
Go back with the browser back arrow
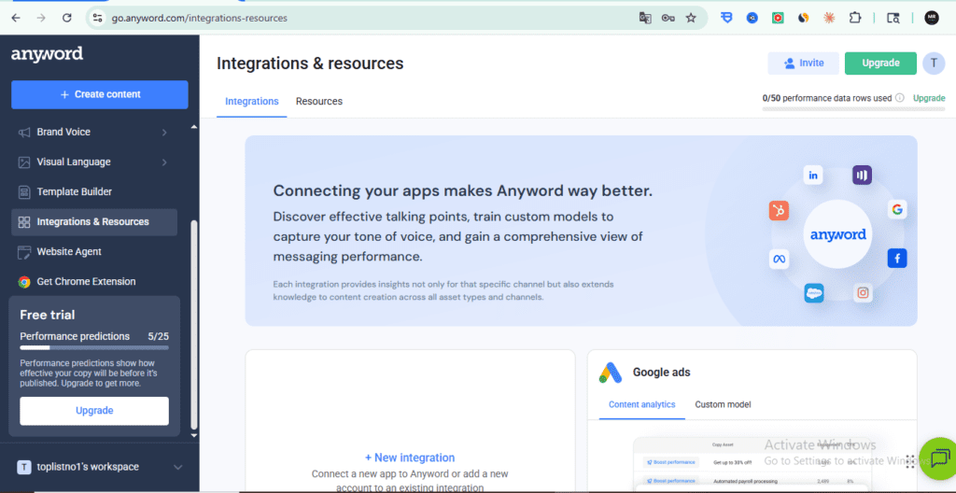click(x=16, y=19)
